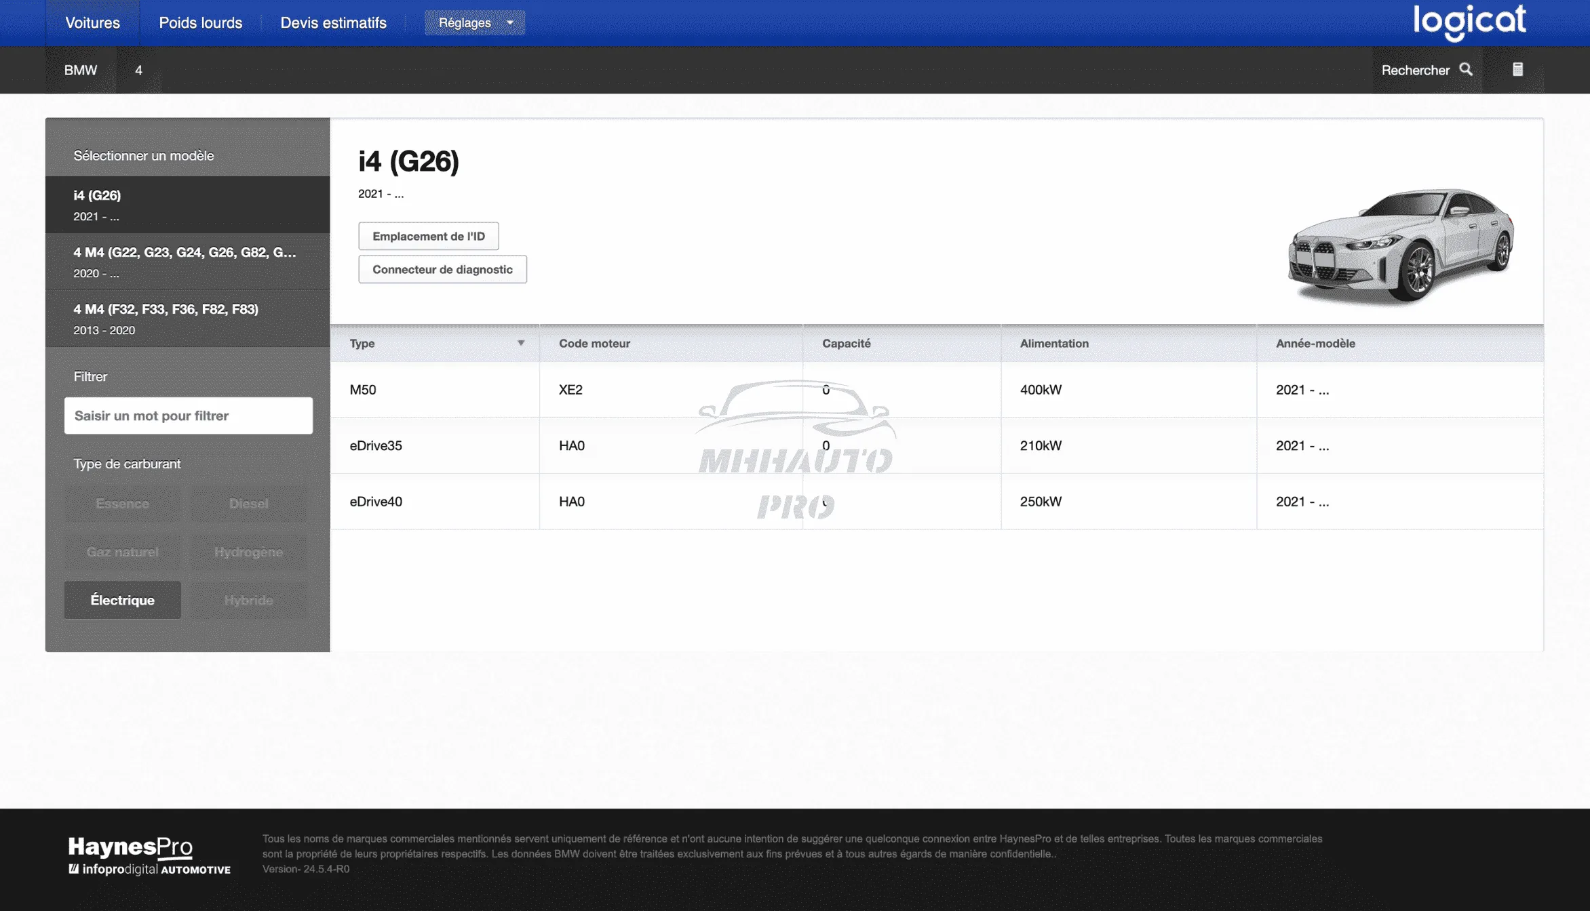1590x911 pixels.
Task: Switch to Poids lourds tab
Action: [200, 22]
